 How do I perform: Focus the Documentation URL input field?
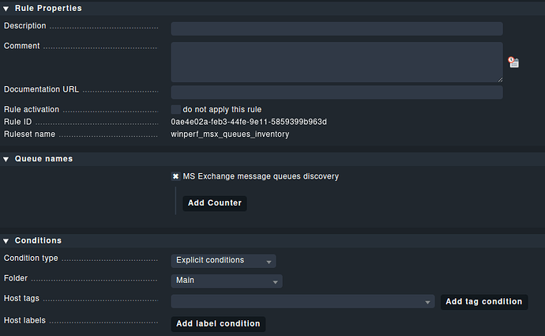(336, 92)
